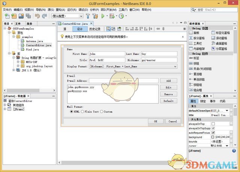Open the Display Format combo box

click(133, 66)
